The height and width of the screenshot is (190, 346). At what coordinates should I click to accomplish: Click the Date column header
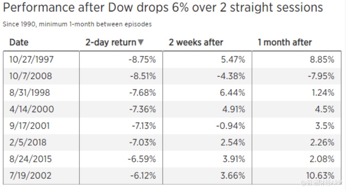click(19, 42)
